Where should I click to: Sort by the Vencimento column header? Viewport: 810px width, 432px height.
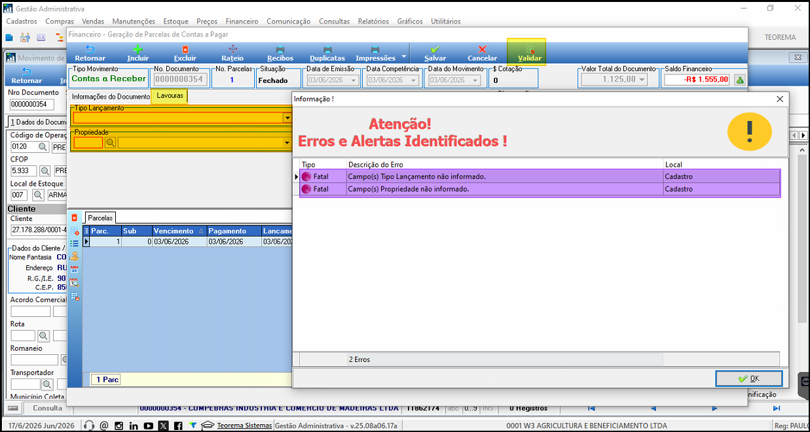[179, 231]
